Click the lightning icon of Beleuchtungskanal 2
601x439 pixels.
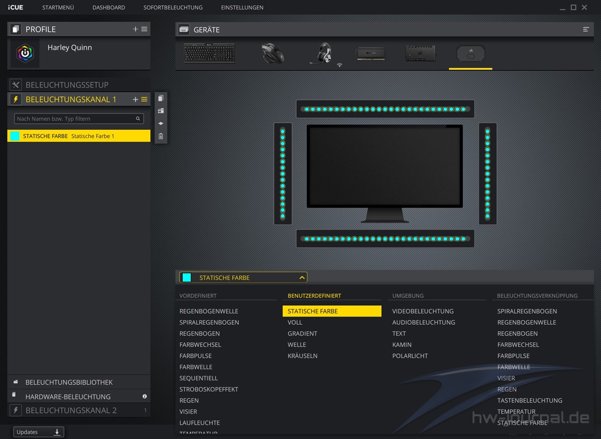point(16,410)
